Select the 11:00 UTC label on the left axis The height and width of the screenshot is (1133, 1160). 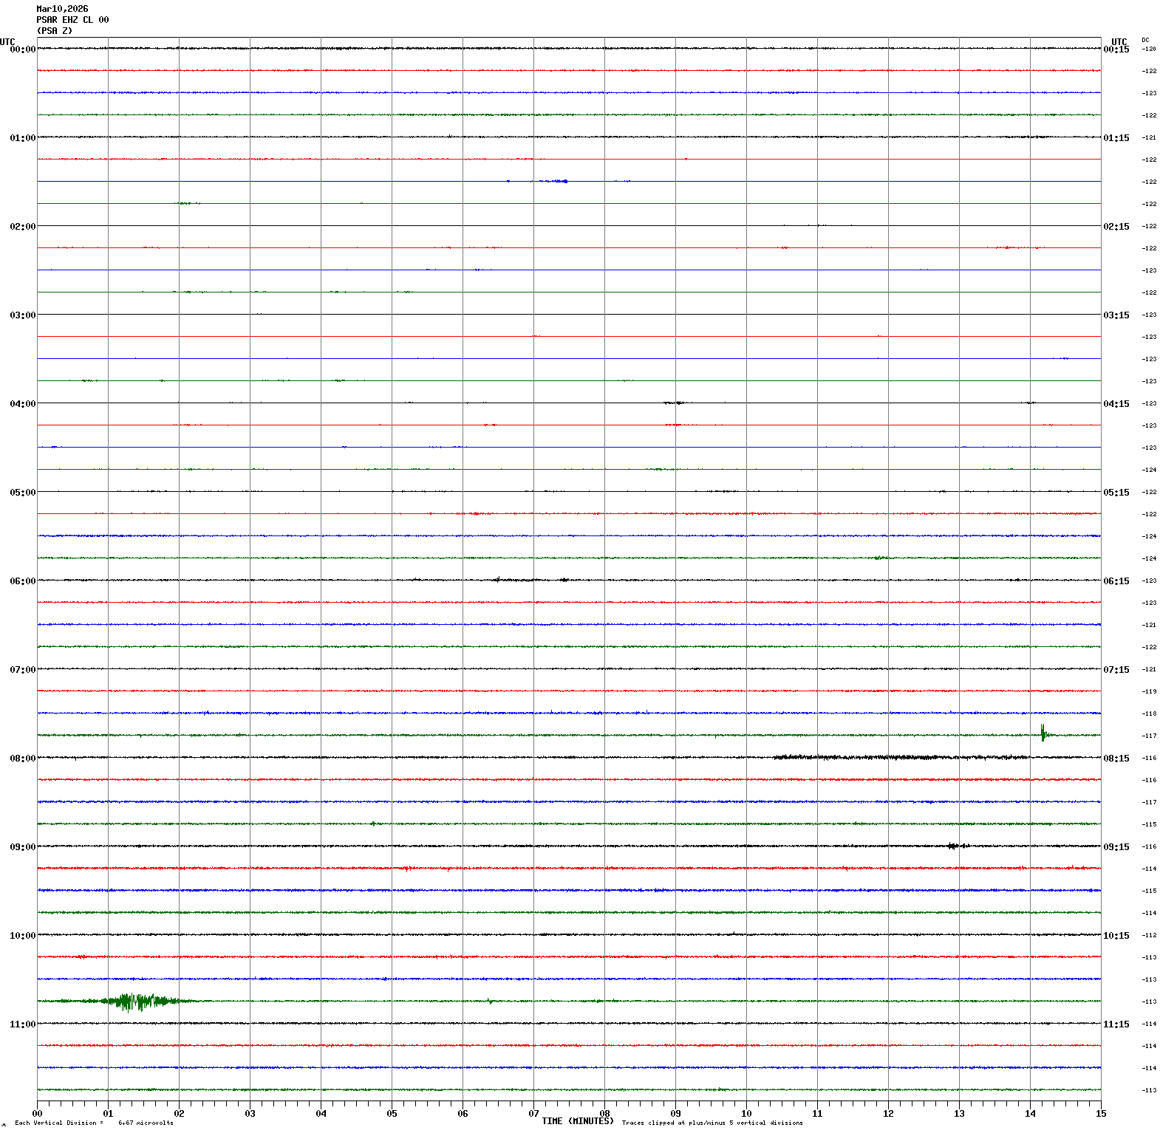pyautogui.click(x=22, y=1024)
